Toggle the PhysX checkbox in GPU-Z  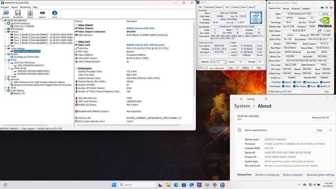pos(308,86)
